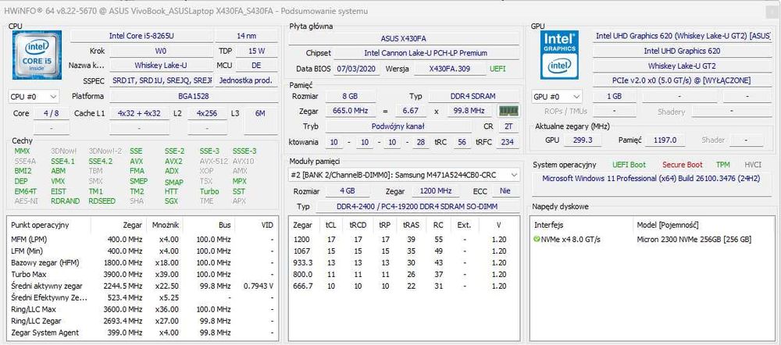Click the Punkt operacyjny column header
This screenshot has height=345, width=781.
click(x=50, y=225)
